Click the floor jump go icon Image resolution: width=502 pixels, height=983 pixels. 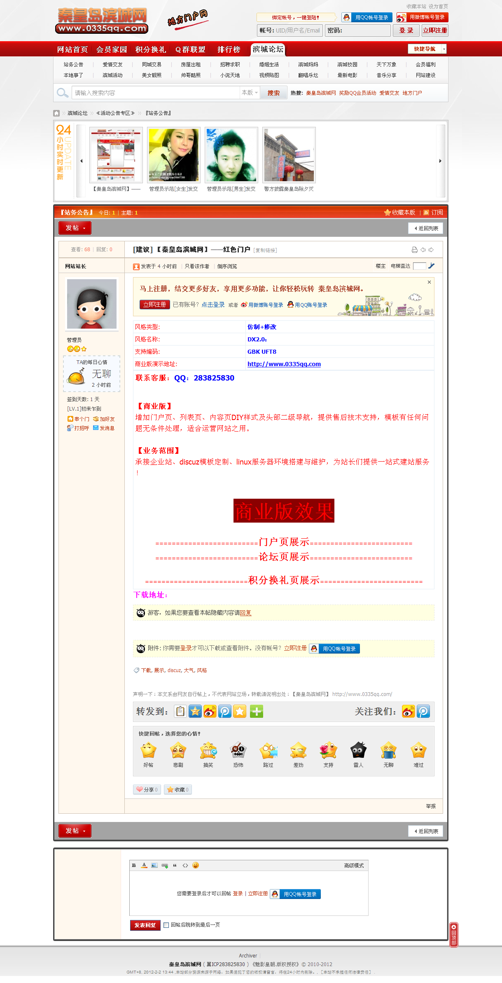(x=432, y=266)
